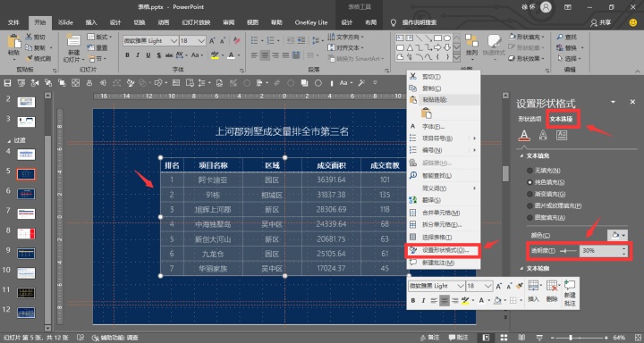
Task: Toggle Comments (批注) pane in status bar
Action: pos(458,338)
